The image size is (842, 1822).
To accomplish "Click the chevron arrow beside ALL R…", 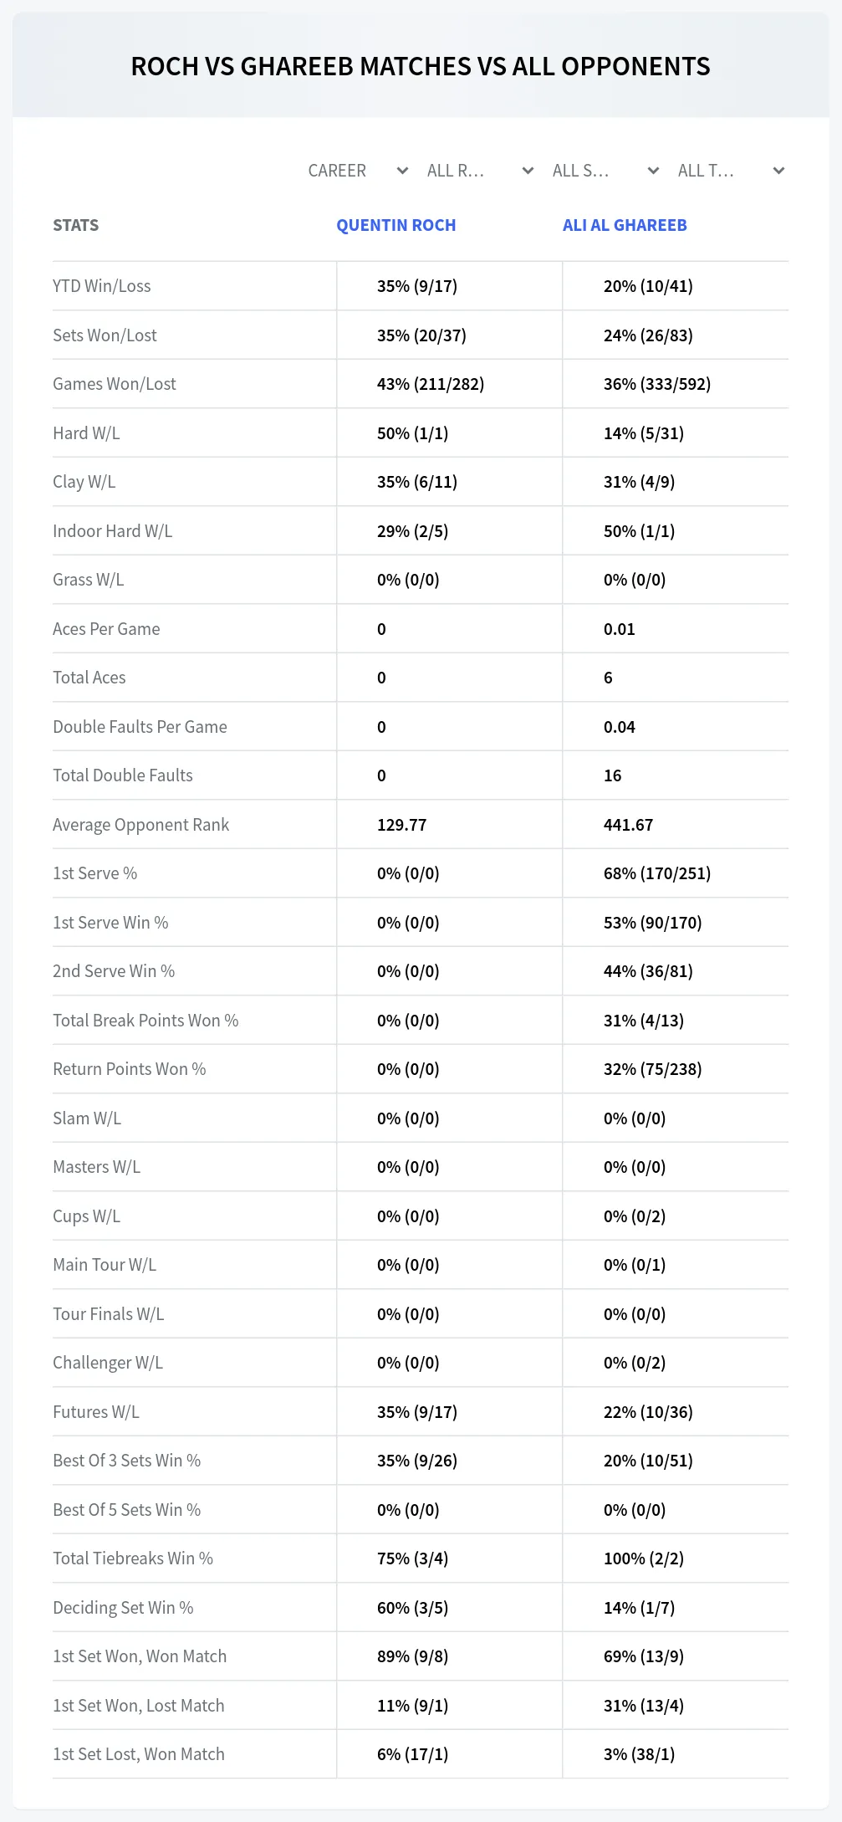I will [x=528, y=171].
